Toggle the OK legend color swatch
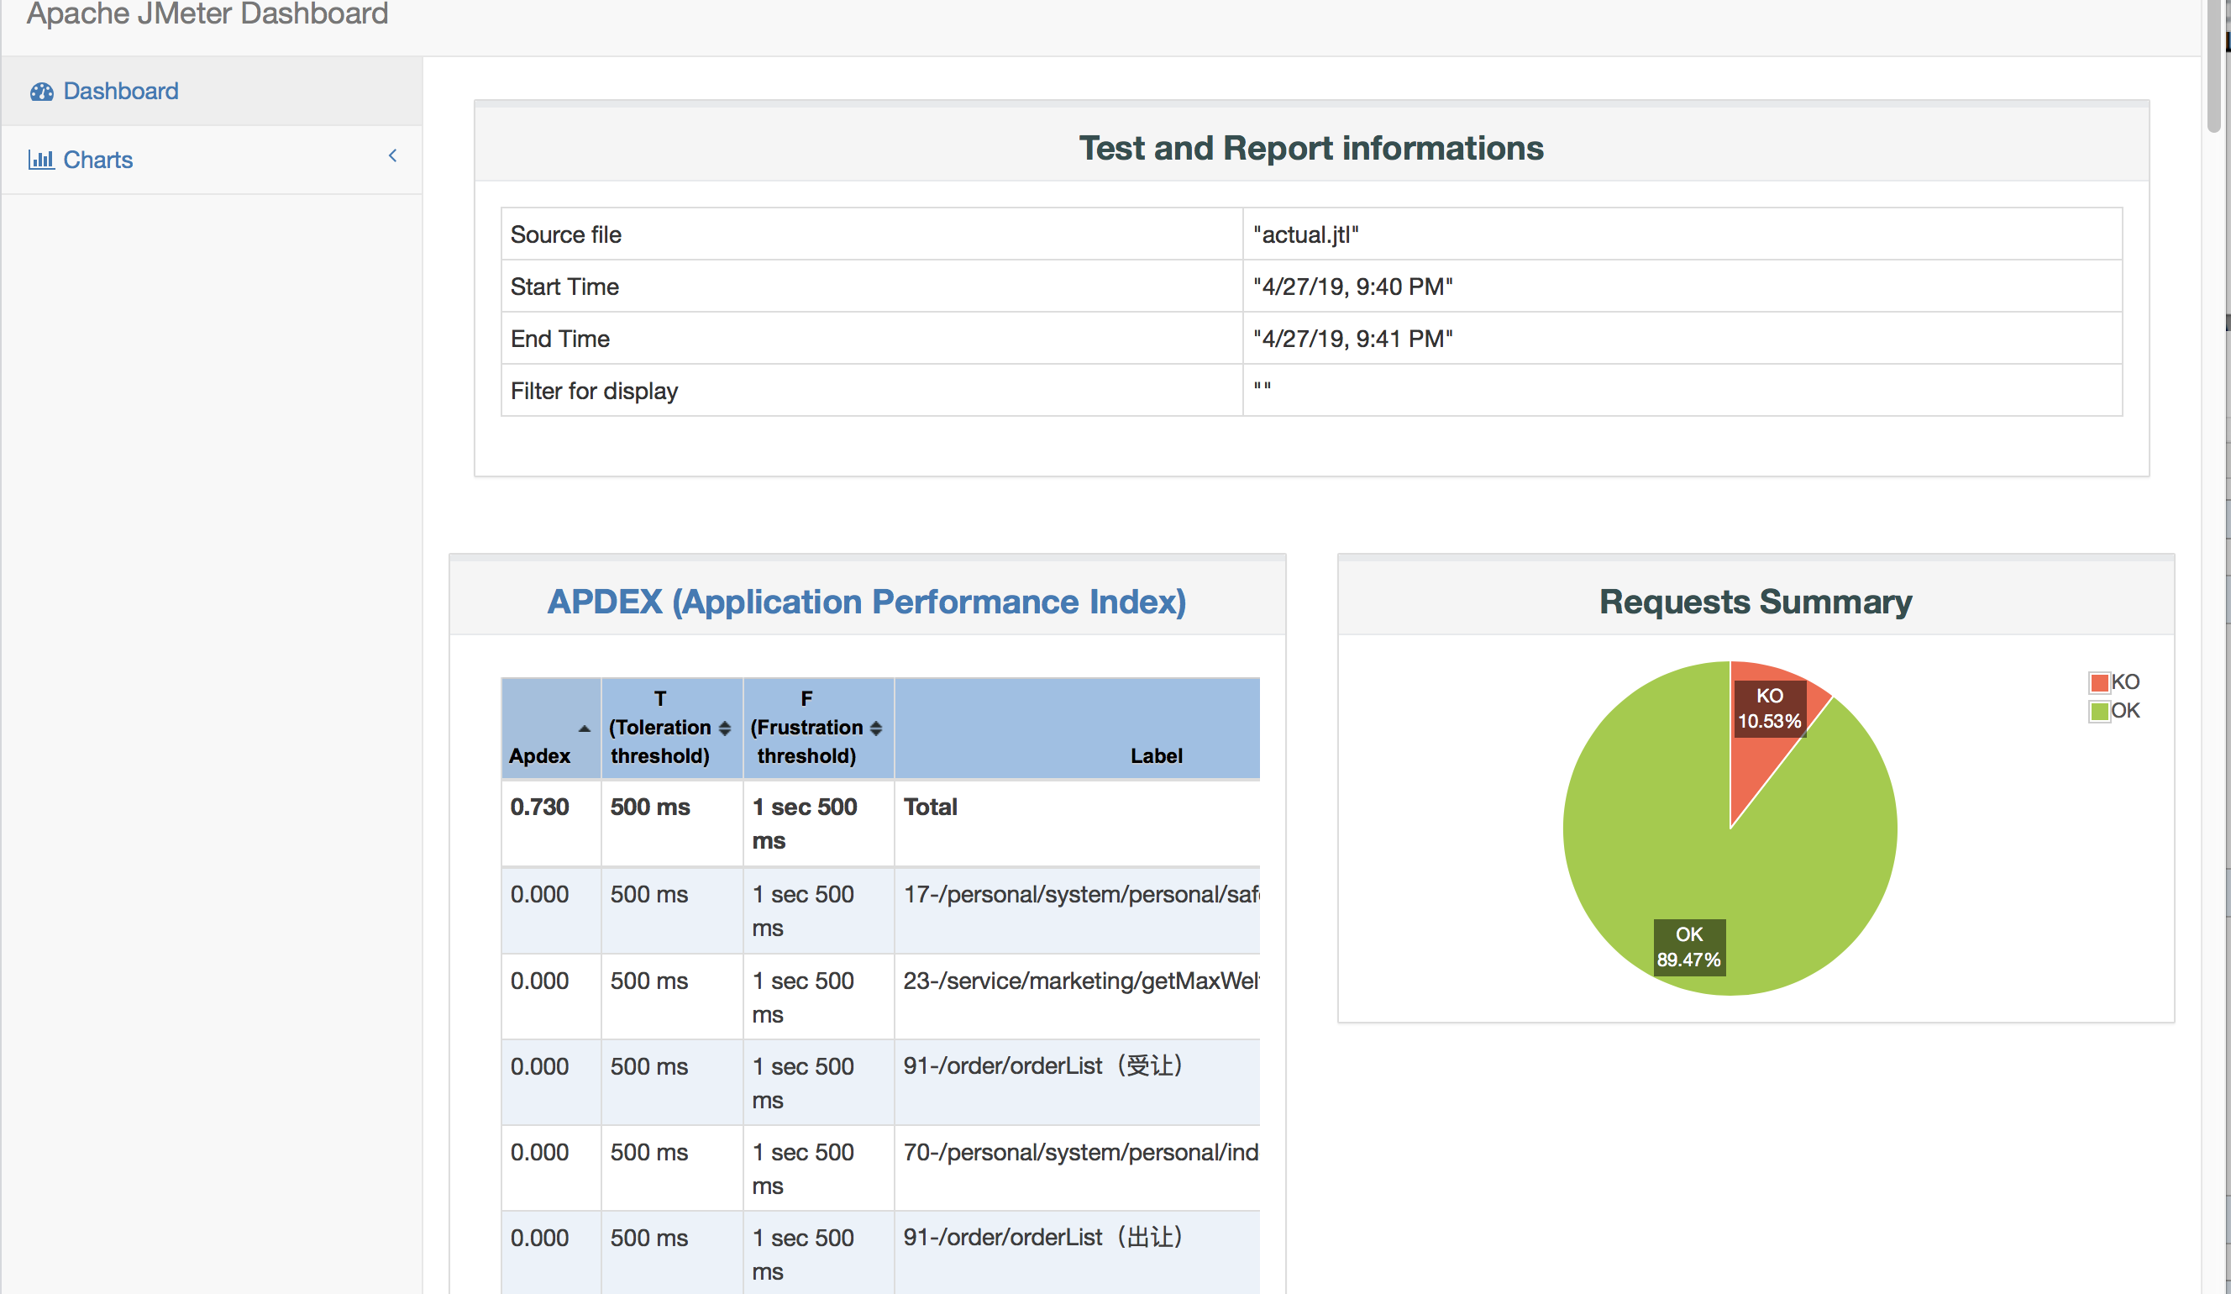Viewport: 2231px width, 1294px height. click(2099, 710)
